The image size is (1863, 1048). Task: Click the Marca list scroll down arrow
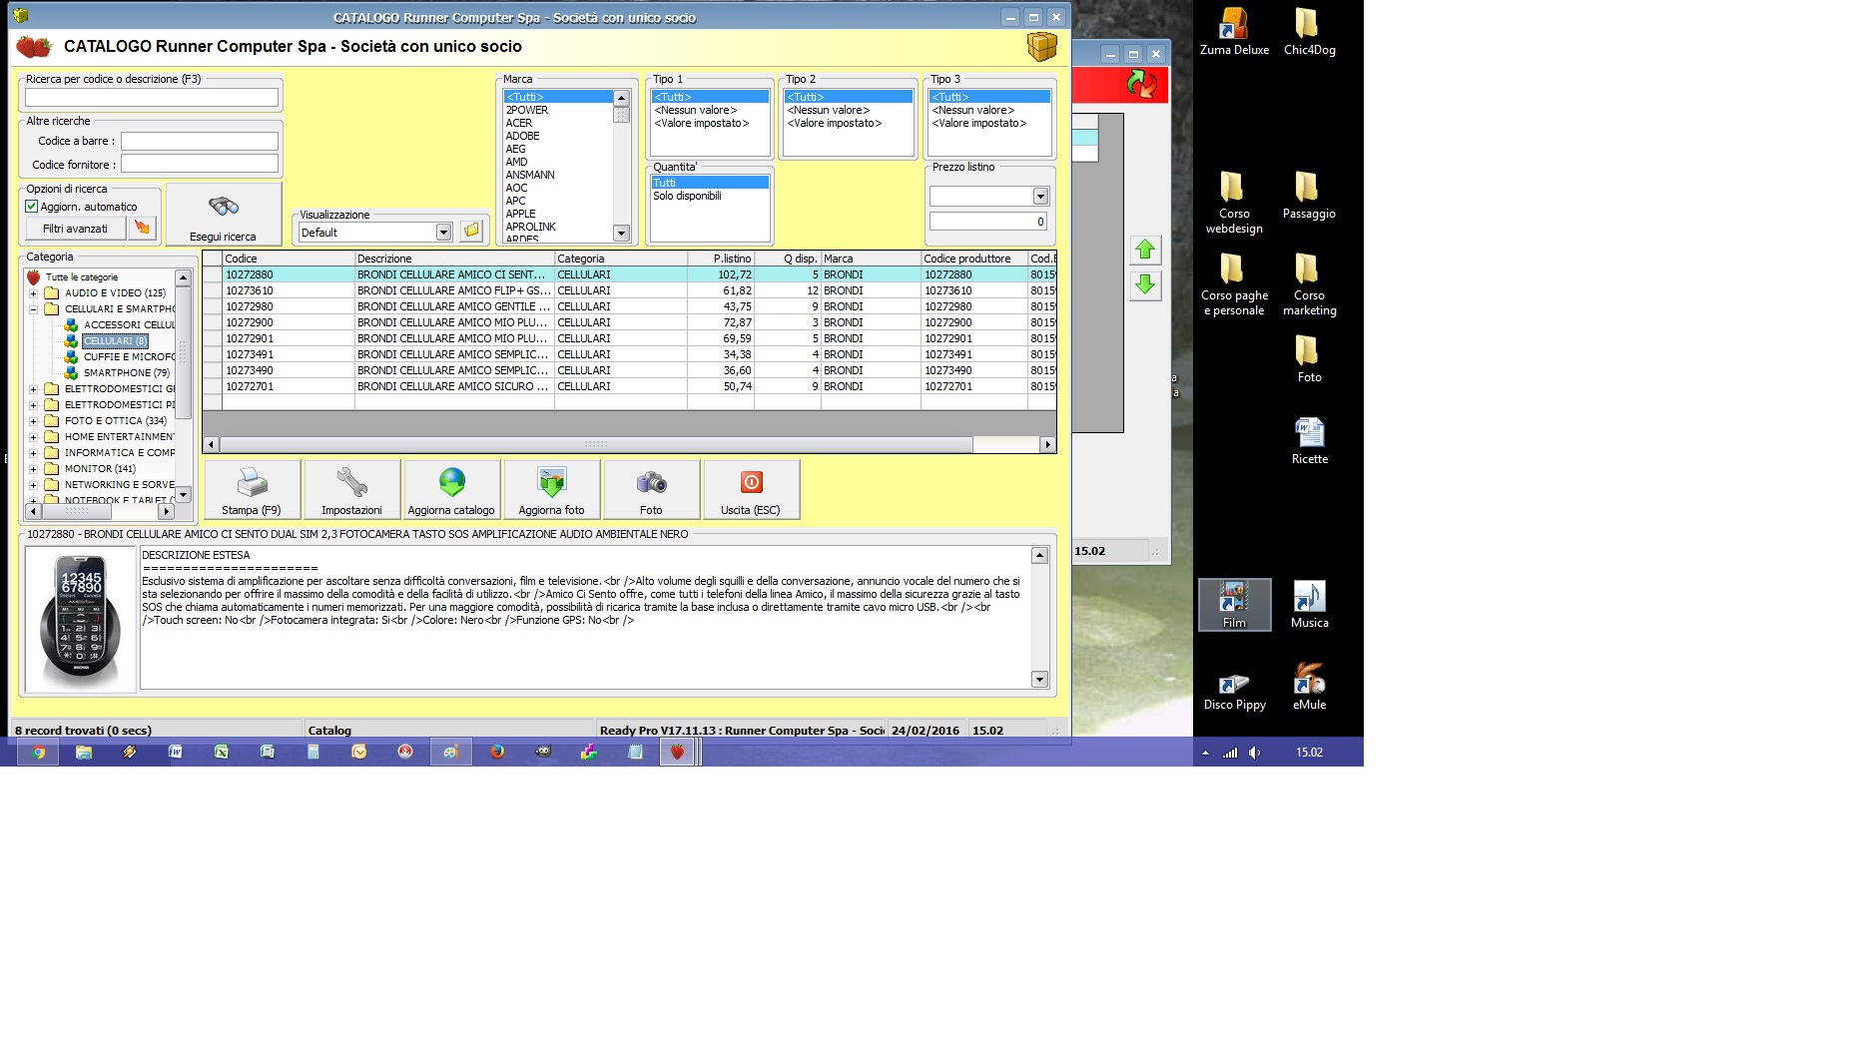point(621,234)
